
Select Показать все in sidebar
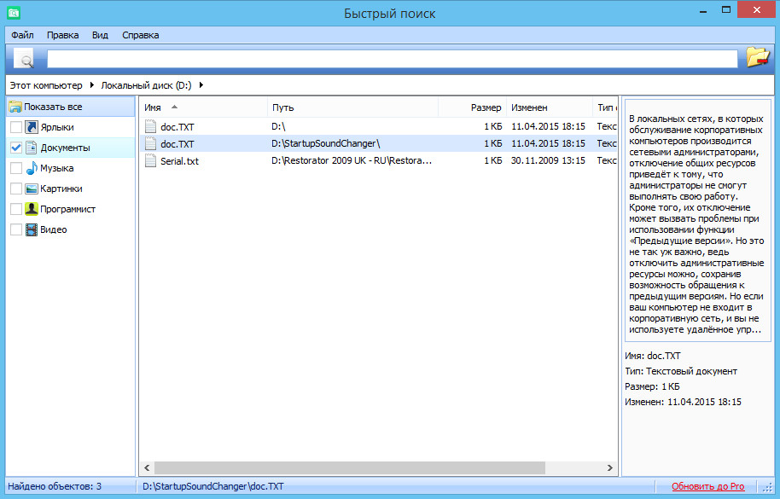tap(70, 107)
